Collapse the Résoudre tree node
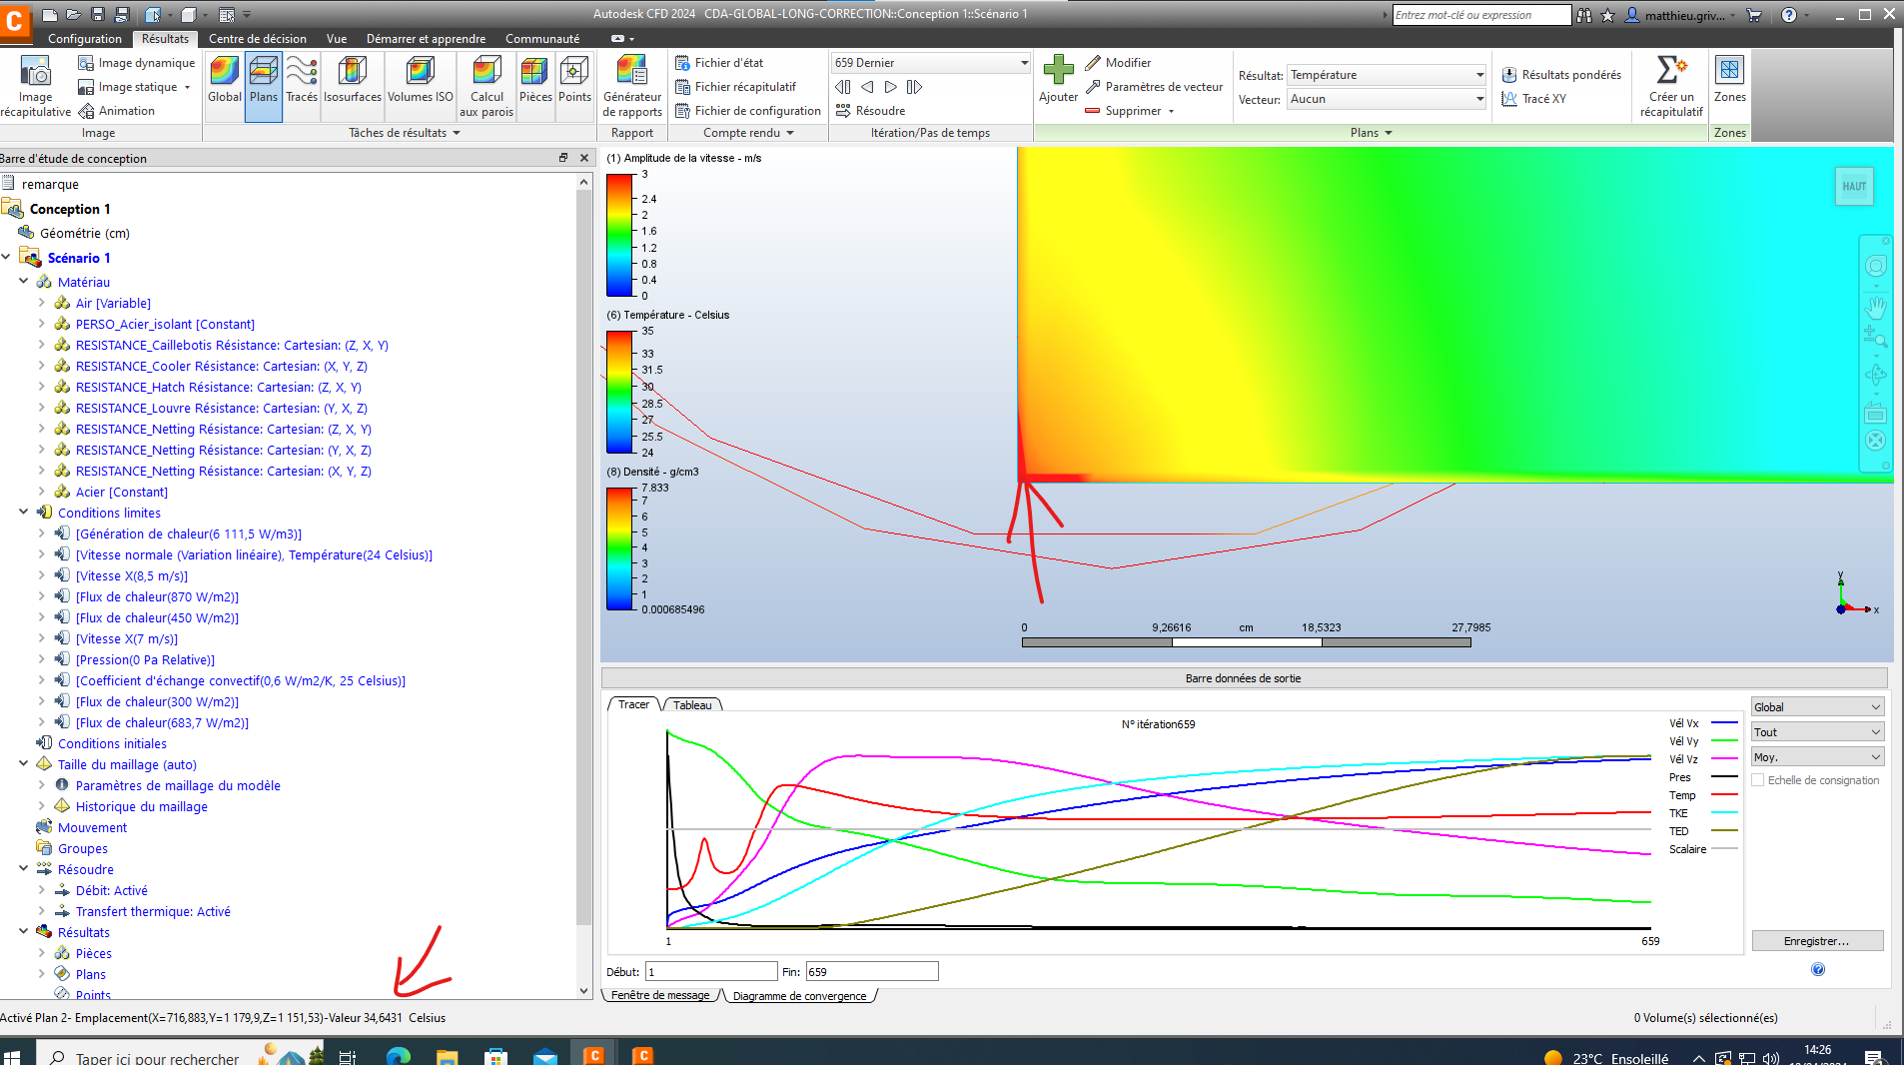1904x1065 pixels. pos(23,869)
